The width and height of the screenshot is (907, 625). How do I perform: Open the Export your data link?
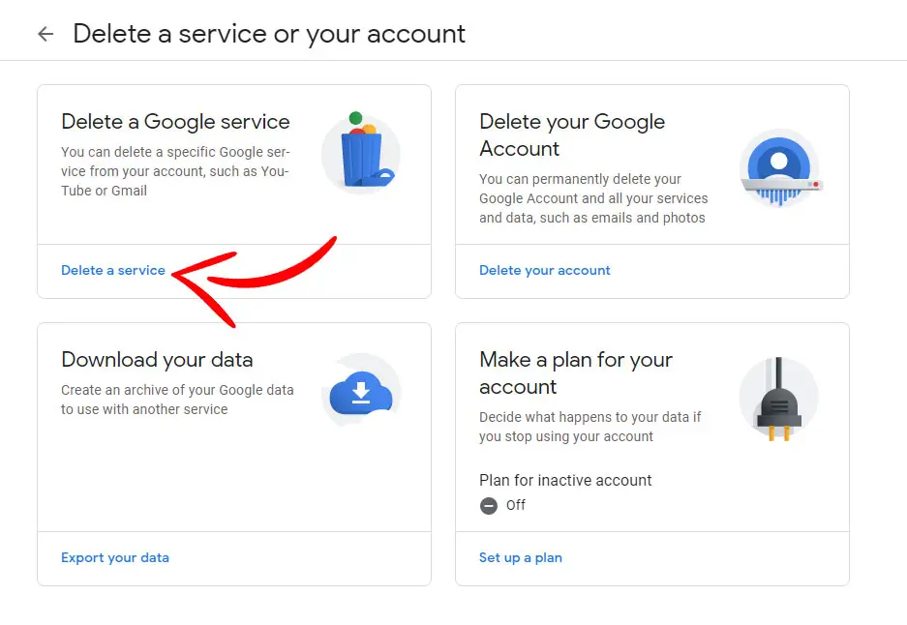pyautogui.click(x=115, y=557)
